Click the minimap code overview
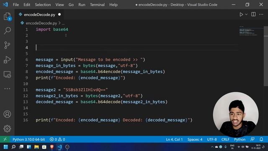The image size is (268, 151). coord(249,31)
